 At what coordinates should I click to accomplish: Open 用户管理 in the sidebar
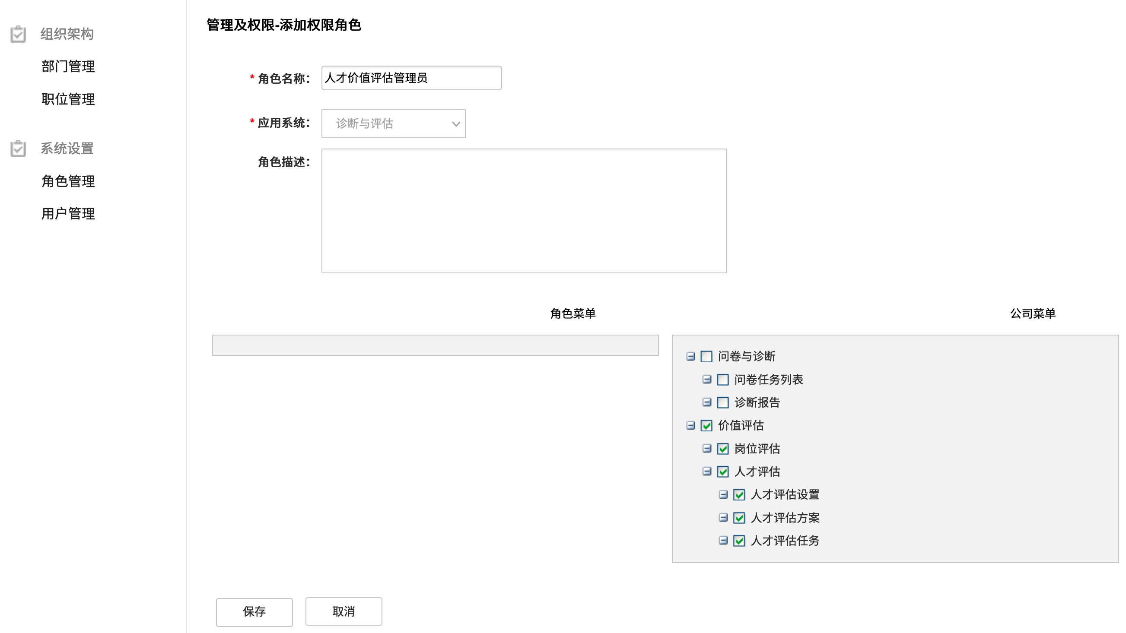click(x=68, y=214)
